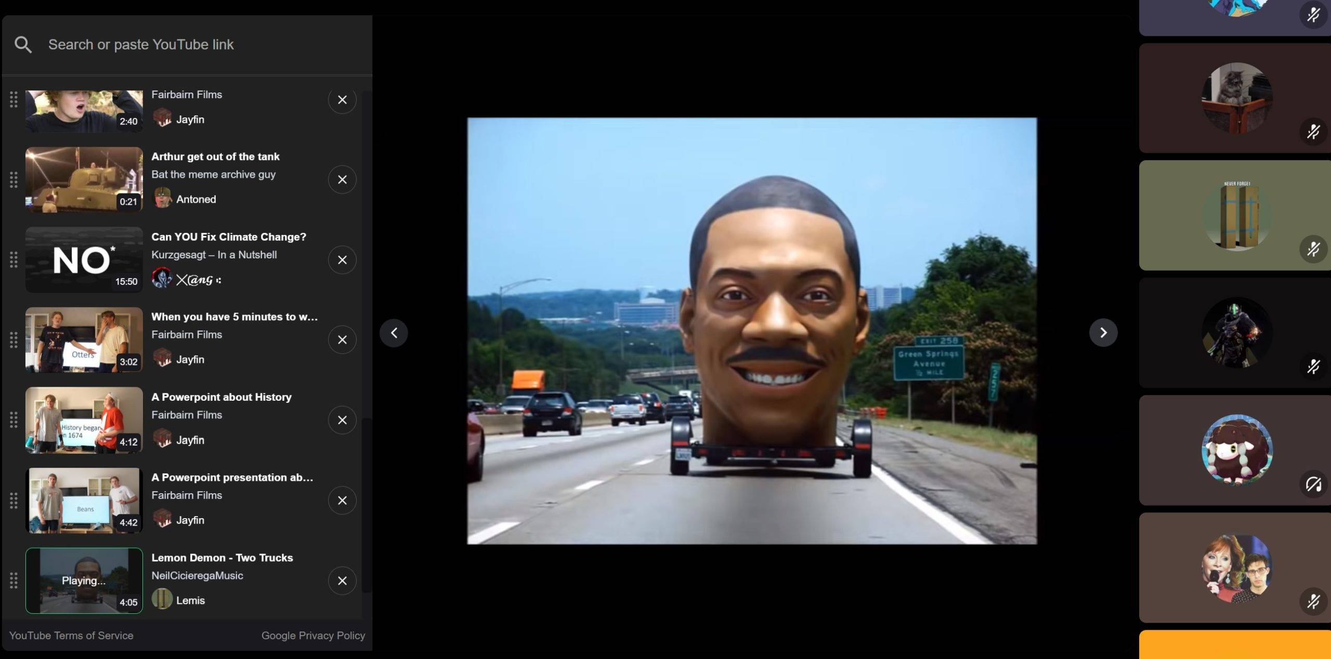This screenshot has height=659, width=1331.
Task: Click the main playing video of giant head
Action: click(752, 331)
